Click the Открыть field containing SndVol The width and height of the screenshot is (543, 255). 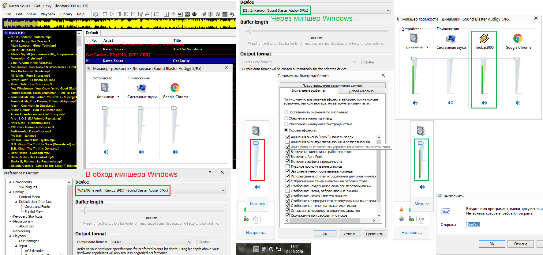(x=505, y=224)
